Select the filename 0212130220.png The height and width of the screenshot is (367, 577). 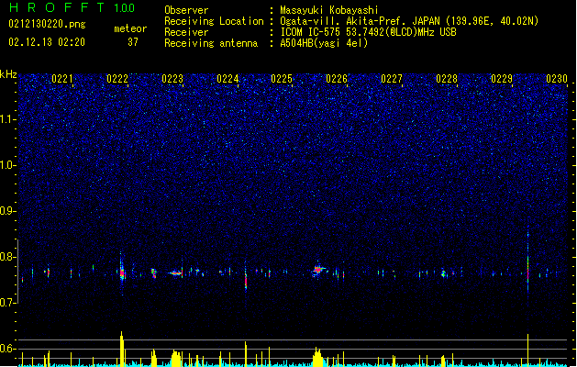click(47, 24)
